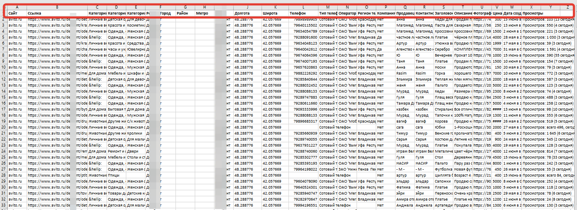Click the cell with phone 79882226292

click(303, 74)
